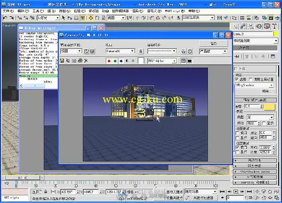The width and height of the screenshot is (282, 203).
Task: Open the area to render dropdown
Action: coord(71,51)
